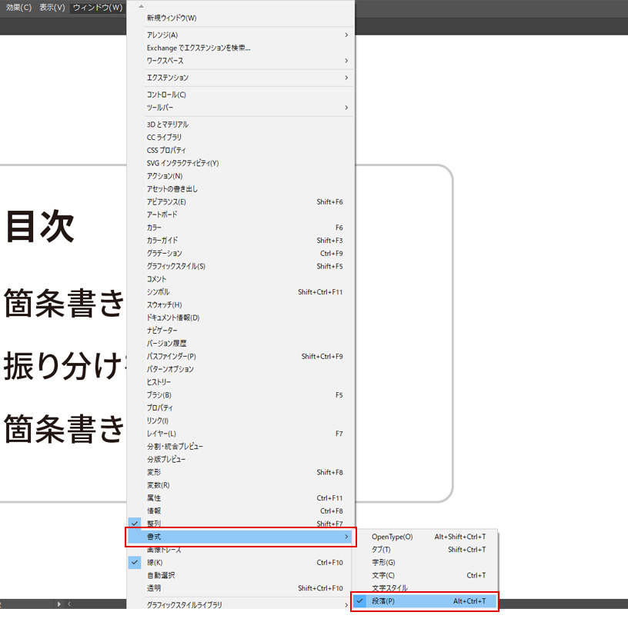Open the グラフィックスタイル(S) panel
Viewport: 628px width, 622px height.
point(240,266)
